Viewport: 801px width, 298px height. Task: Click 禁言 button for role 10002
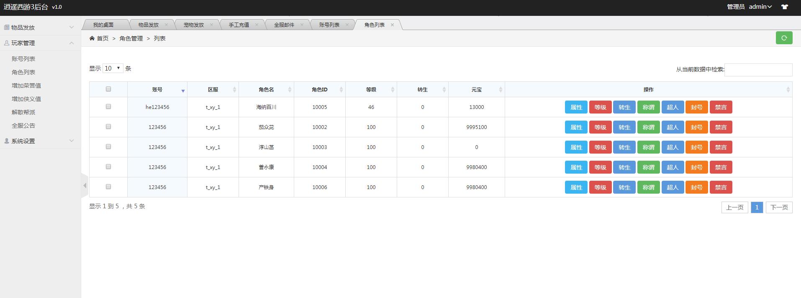tap(721, 127)
